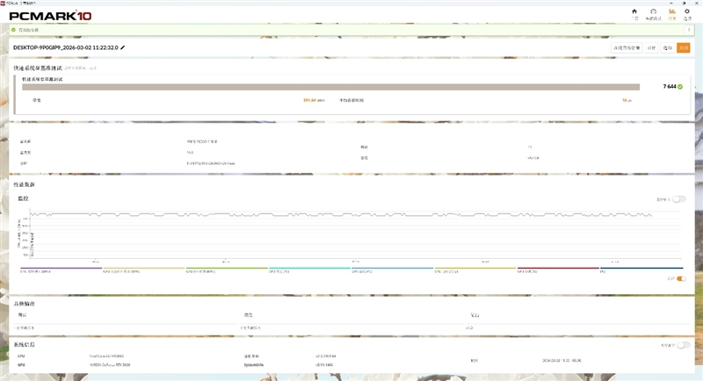Click the orange Close button in result header
Viewport: 703px width, 381px height.
point(683,47)
